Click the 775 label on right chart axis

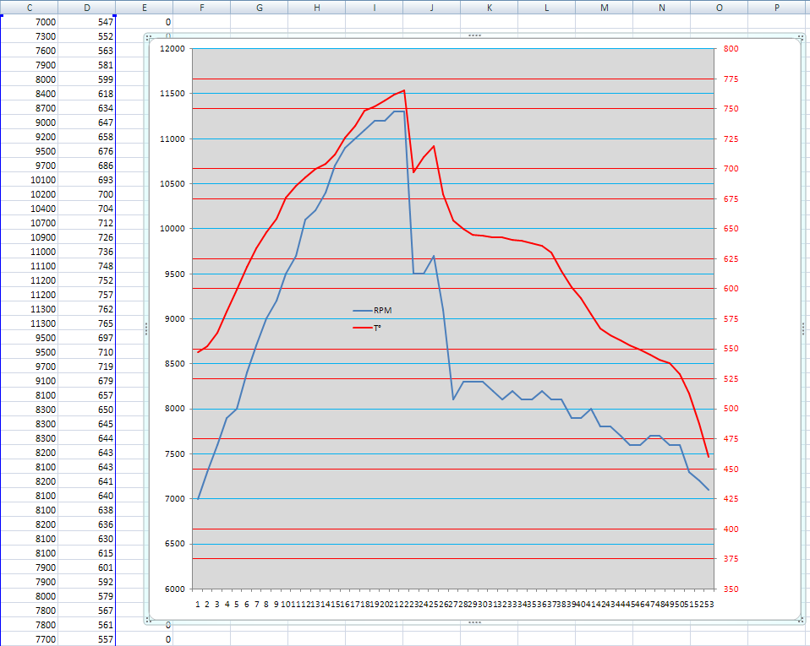coord(731,79)
